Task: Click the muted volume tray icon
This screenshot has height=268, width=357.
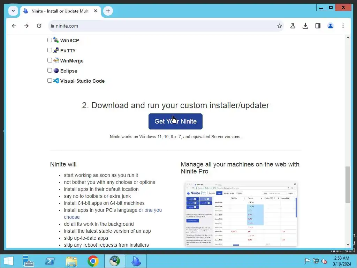Action: pos(324,261)
